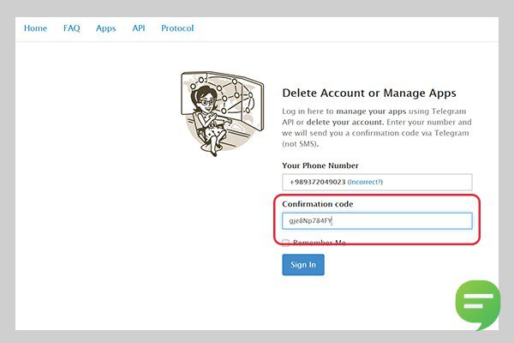
Task: Open the Home navigation link
Action: [x=35, y=28]
